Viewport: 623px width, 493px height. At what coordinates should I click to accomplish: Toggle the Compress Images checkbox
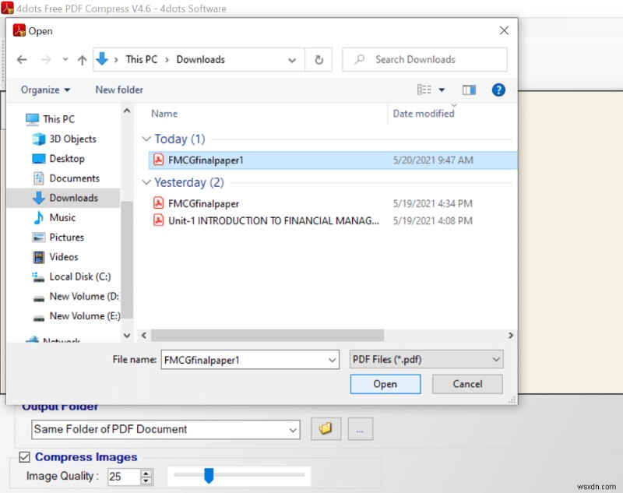(x=22, y=457)
